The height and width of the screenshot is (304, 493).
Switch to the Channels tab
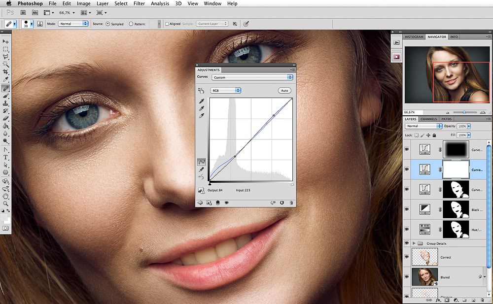(x=428, y=119)
